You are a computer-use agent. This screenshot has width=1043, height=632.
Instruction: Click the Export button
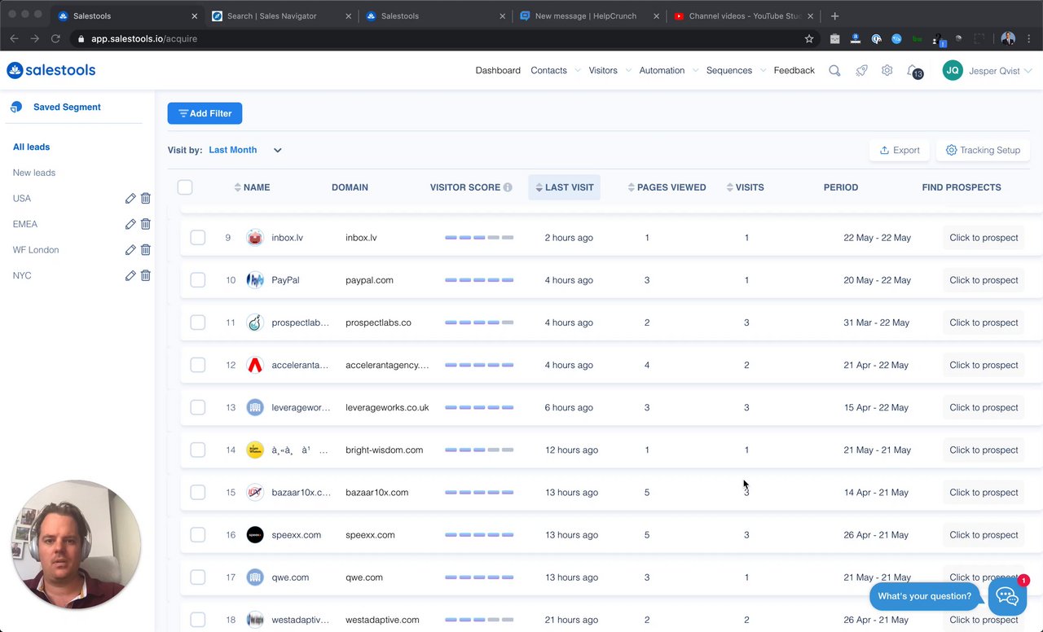click(x=899, y=150)
